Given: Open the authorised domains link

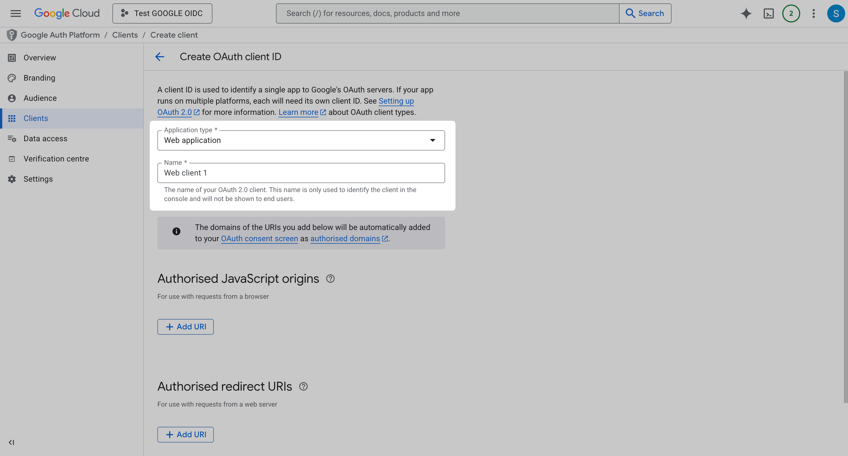Looking at the screenshot, I should point(345,238).
